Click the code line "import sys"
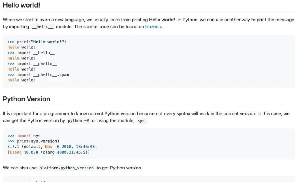Screen dimensions: 301x182 pyautogui.click(x=24, y=136)
